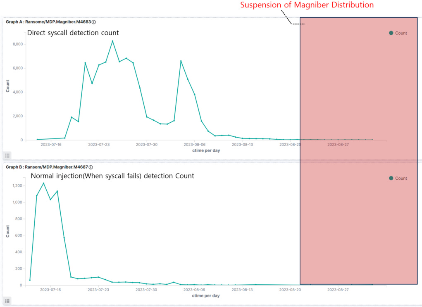The height and width of the screenshot is (307, 422).
Task: Click Graph A Count legend color dot
Action: pos(391,33)
